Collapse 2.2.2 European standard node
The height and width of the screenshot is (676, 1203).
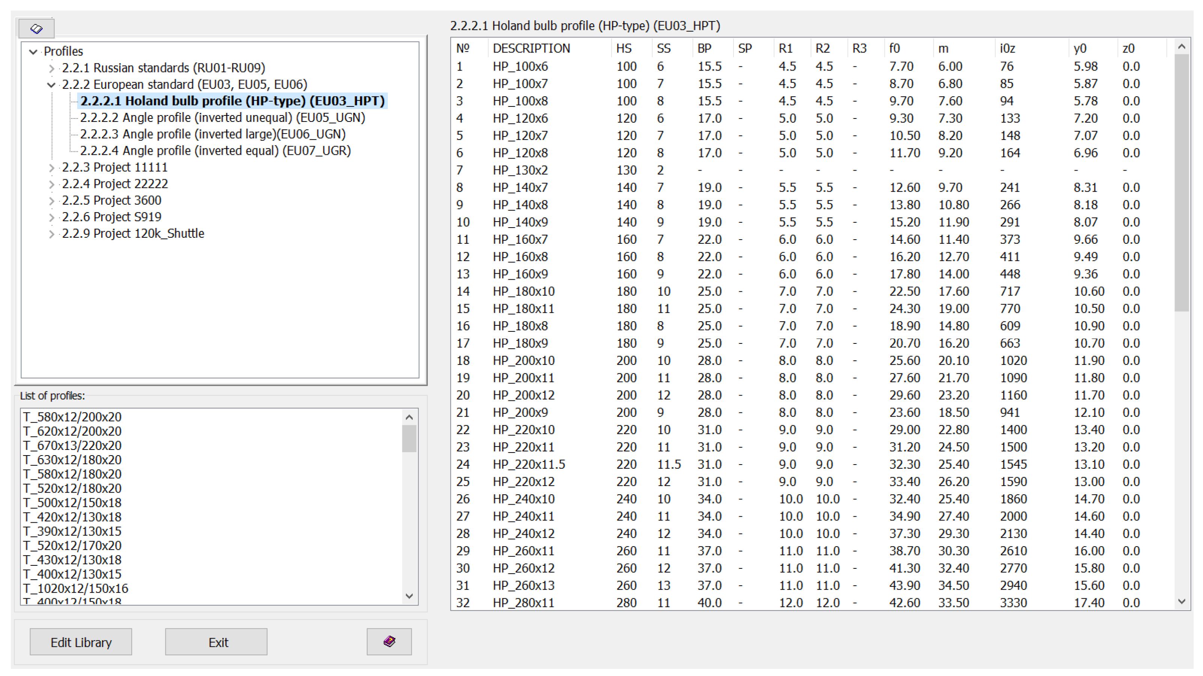[x=51, y=85]
